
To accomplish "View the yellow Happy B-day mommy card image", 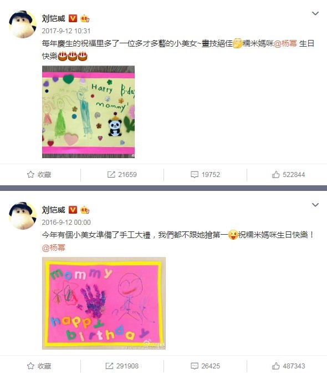I will coord(88,112).
